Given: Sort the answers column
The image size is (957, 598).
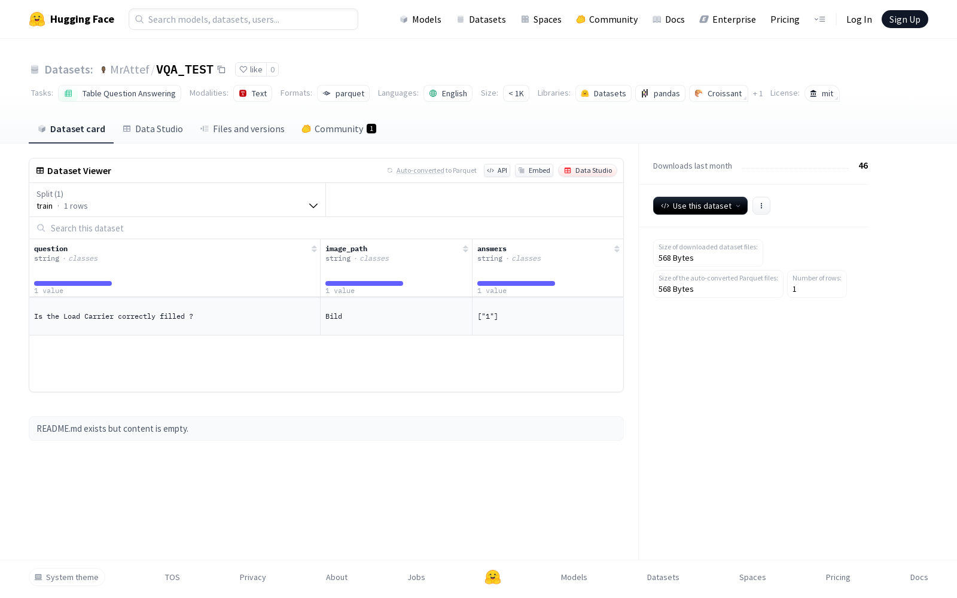Looking at the screenshot, I should pos(617,249).
